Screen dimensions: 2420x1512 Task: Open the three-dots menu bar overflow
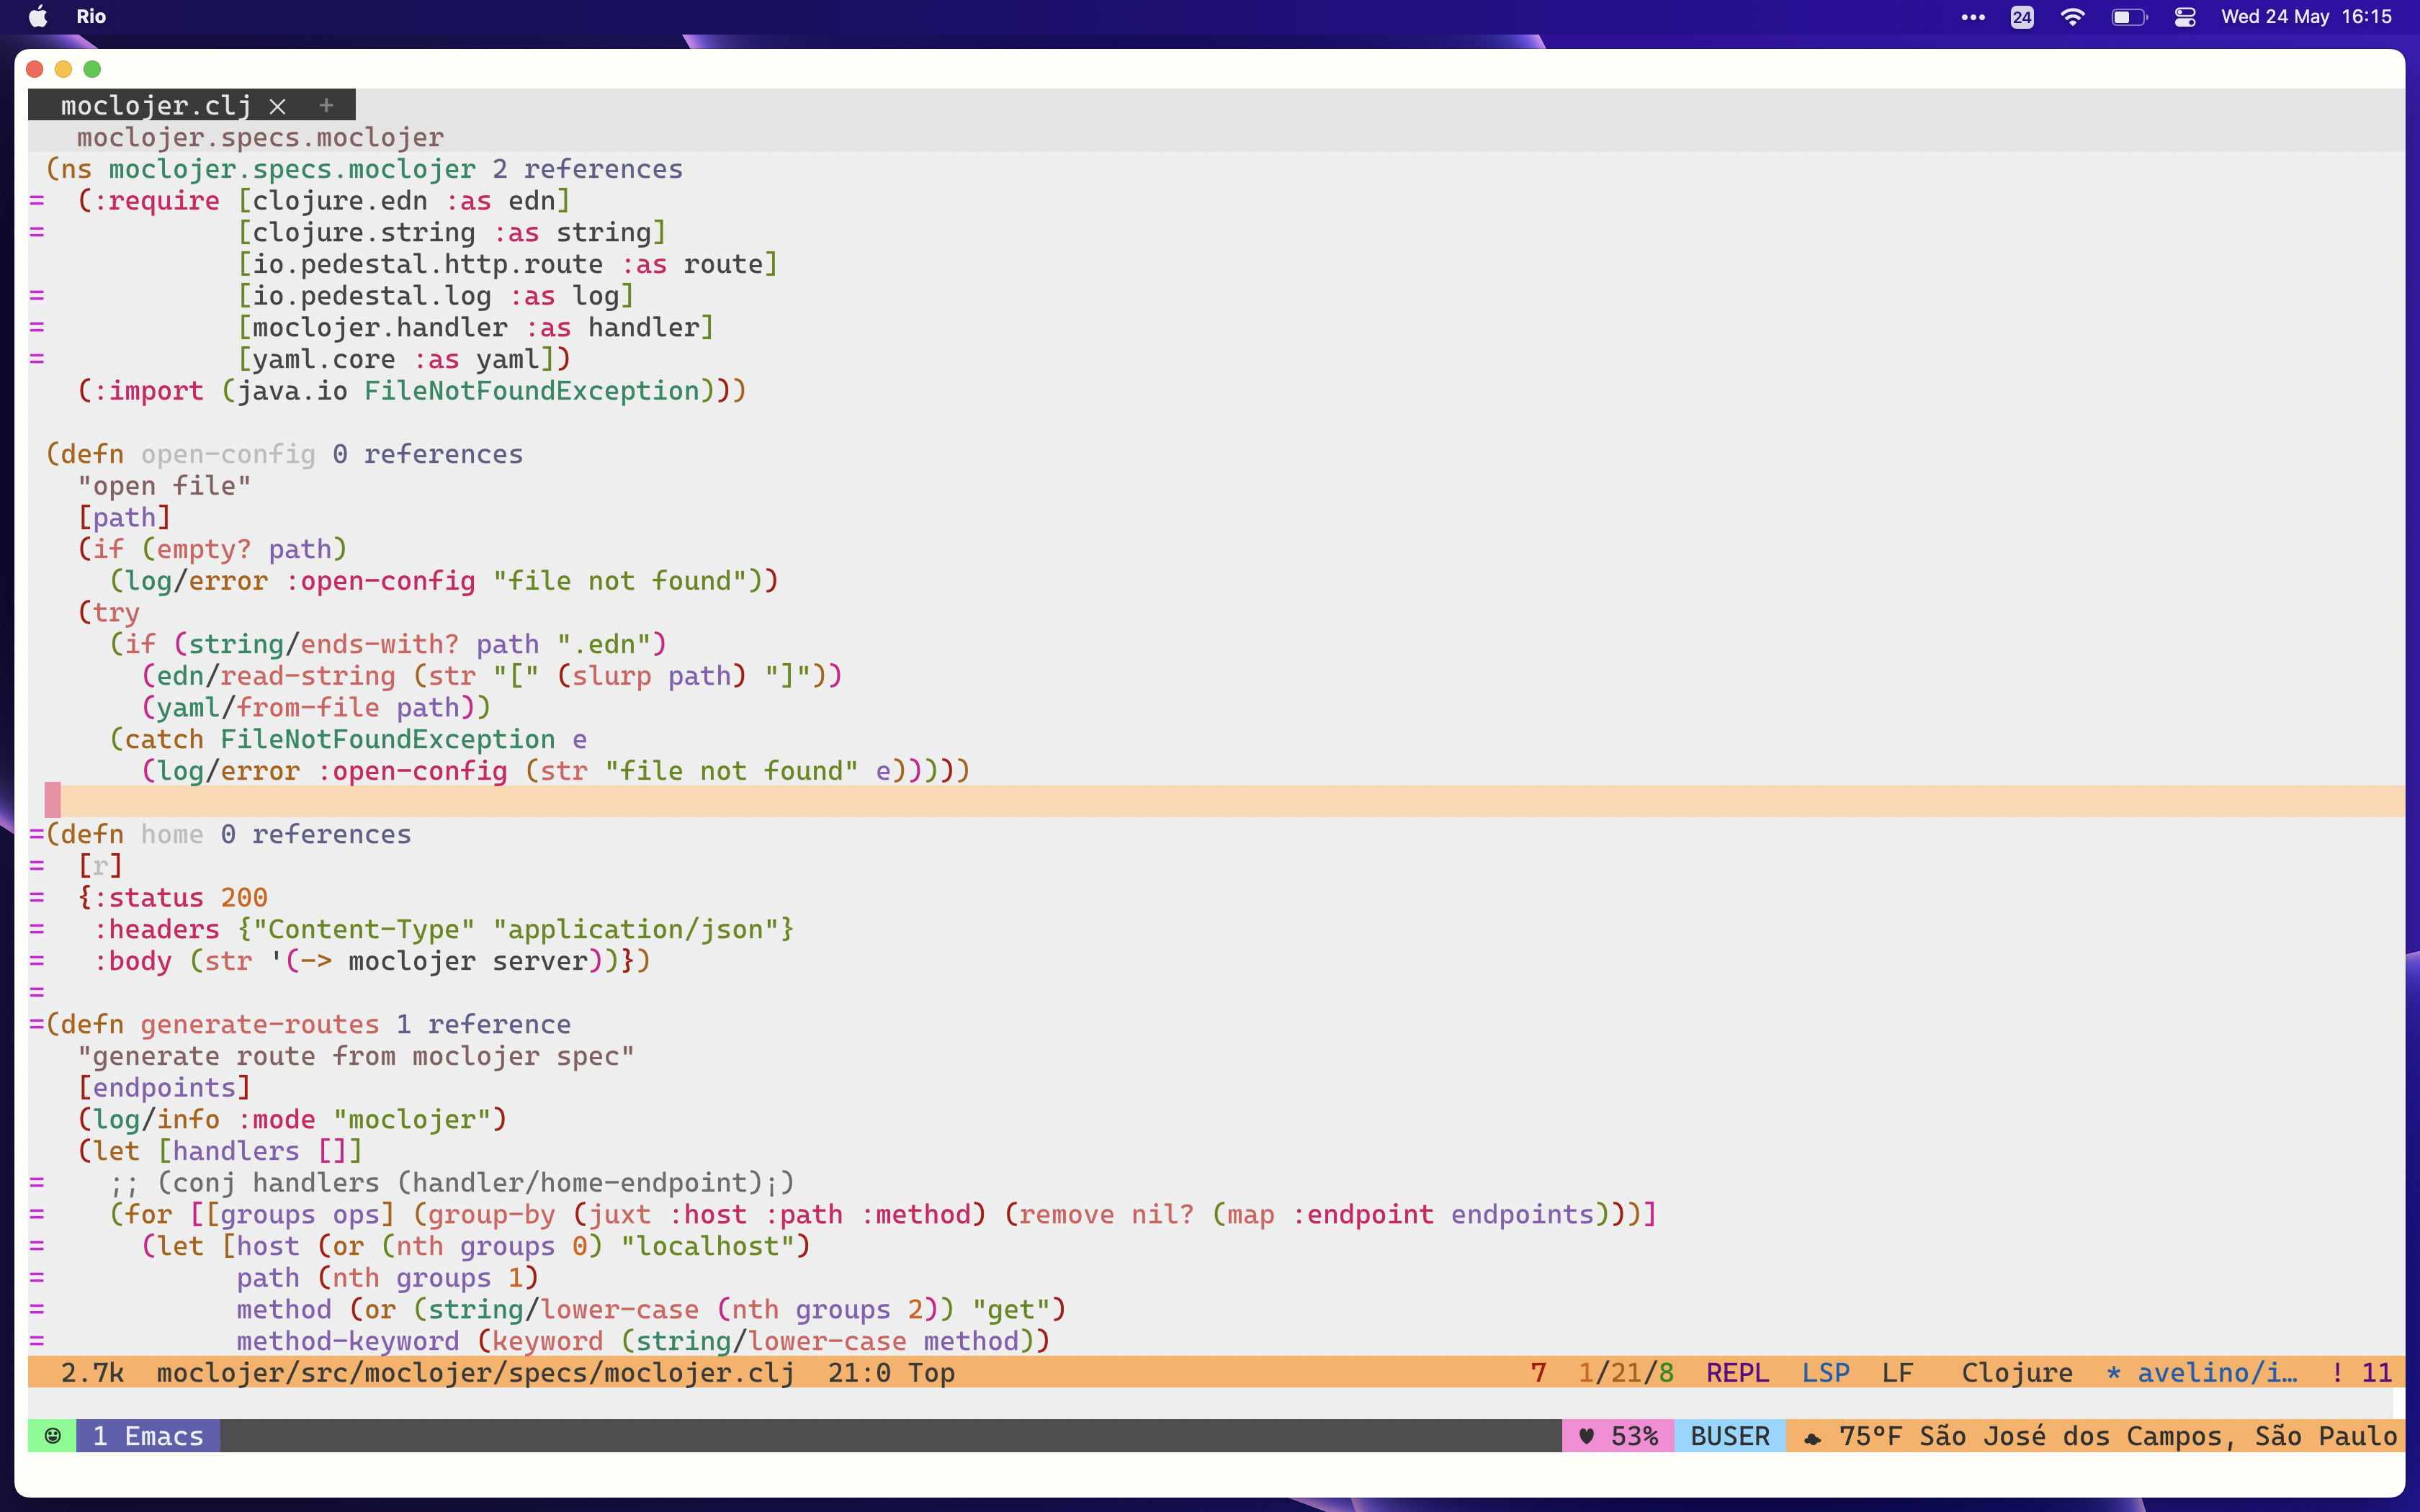1973,17
